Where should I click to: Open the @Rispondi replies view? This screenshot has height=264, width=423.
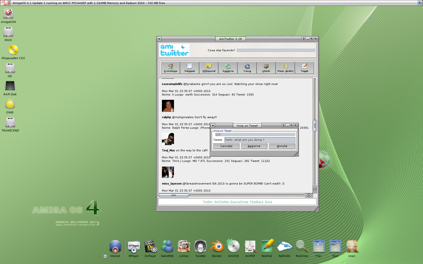tap(209, 68)
